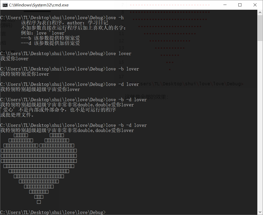
Task: Click the scrollbar up arrow
Action: (x=260, y=12)
